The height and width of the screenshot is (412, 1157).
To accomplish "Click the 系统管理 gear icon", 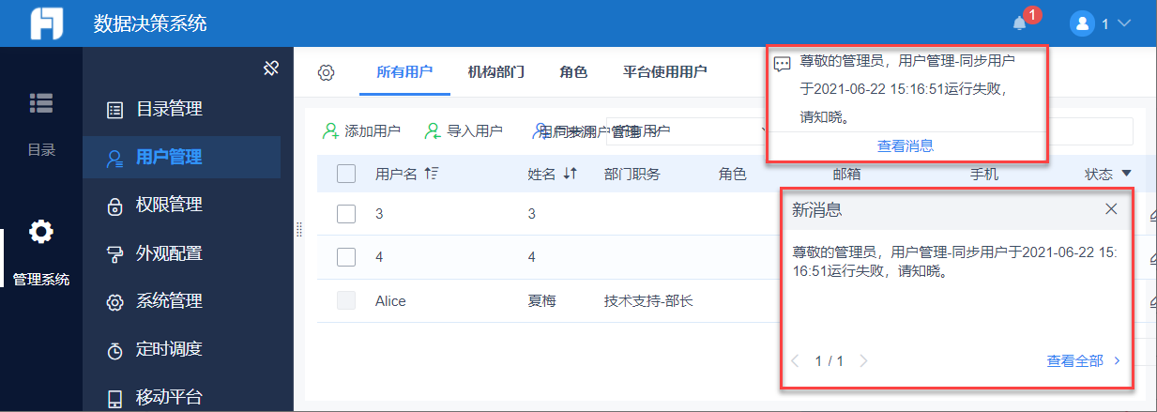I will tap(114, 302).
